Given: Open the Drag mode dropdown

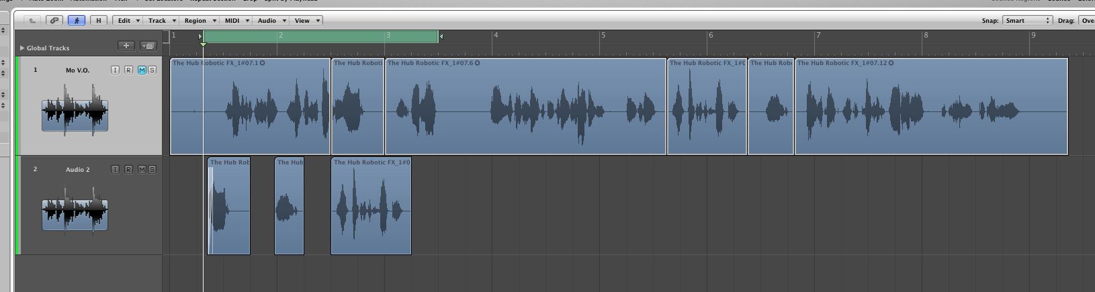Looking at the screenshot, I should (1086, 21).
